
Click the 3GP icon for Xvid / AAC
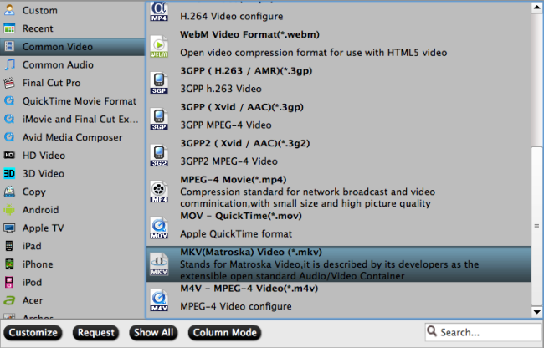point(159,119)
